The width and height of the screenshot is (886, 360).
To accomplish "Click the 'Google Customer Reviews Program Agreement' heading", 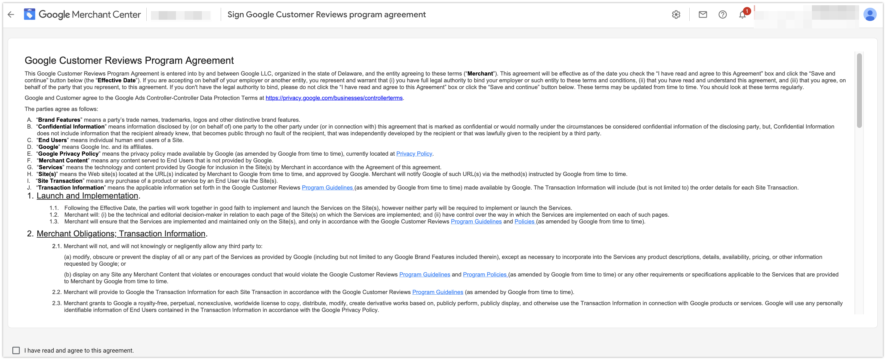I will tap(129, 60).
